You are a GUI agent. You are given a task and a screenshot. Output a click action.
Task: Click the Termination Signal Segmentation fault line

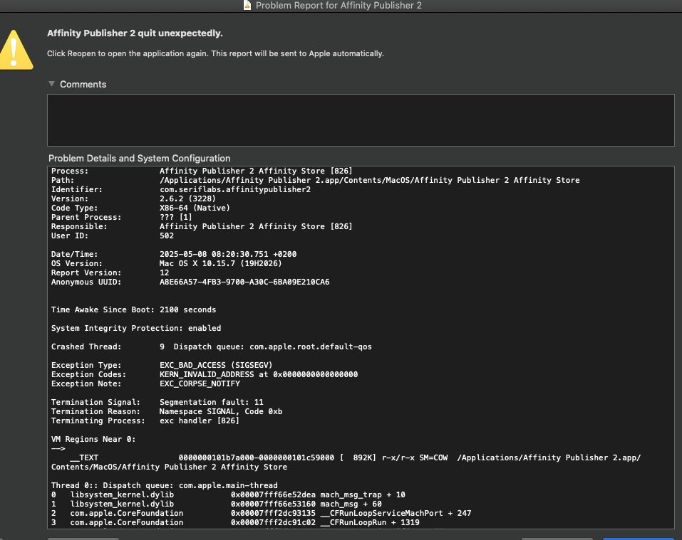tap(157, 402)
